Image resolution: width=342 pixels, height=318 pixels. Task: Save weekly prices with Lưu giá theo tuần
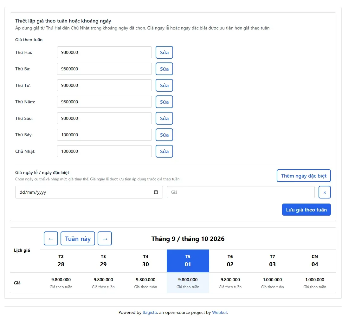click(x=306, y=210)
